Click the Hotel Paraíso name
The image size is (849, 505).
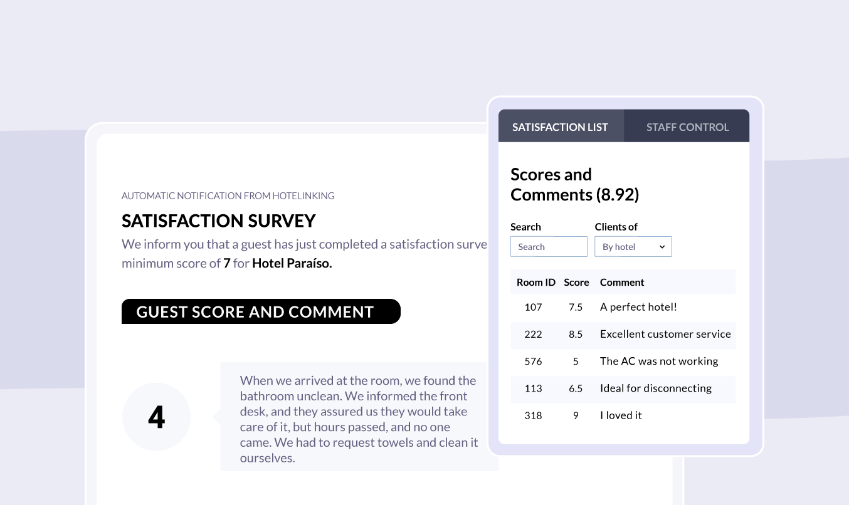[292, 263]
